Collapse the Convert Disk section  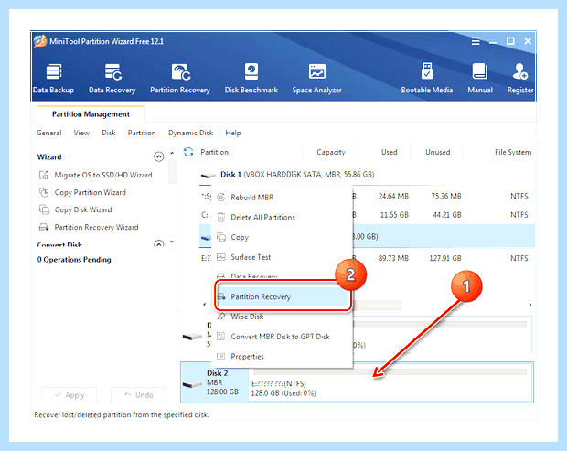[x=159, y=243]
